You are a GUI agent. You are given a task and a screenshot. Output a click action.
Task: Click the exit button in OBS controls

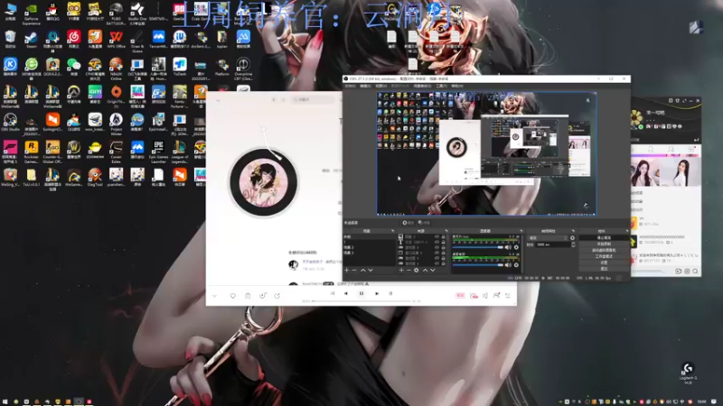604,269
